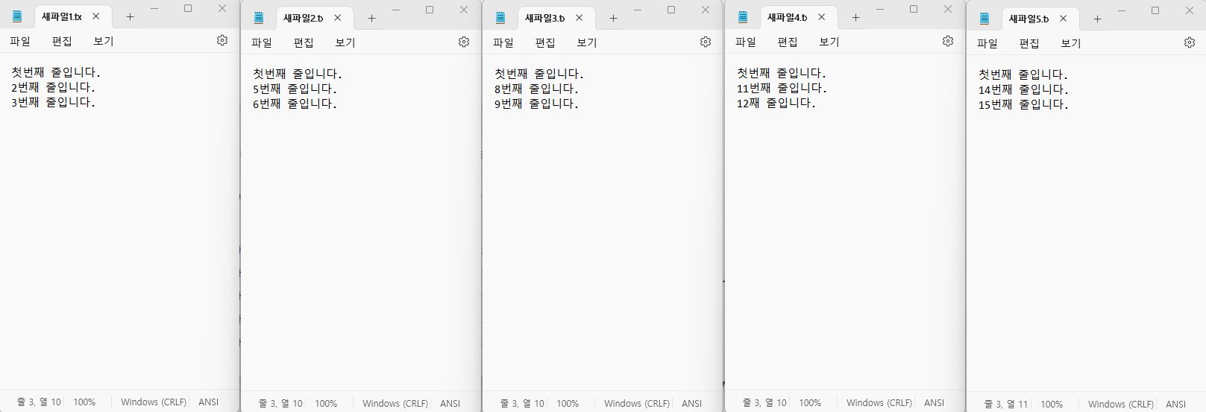This screenshot has width=1206, height=412.
Task: Click line '8번째 줄입니다.' in 새파일3
Action: 536,89
